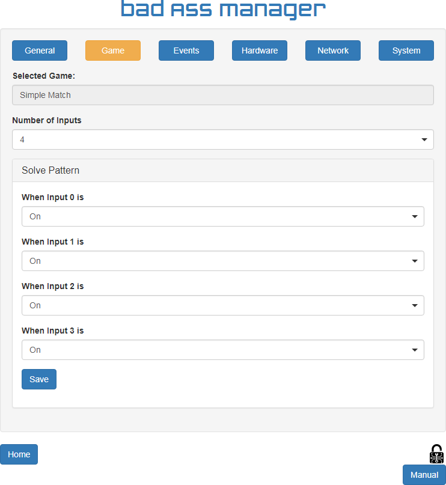Click the Solve Pattern panel header

coord(223,171)
